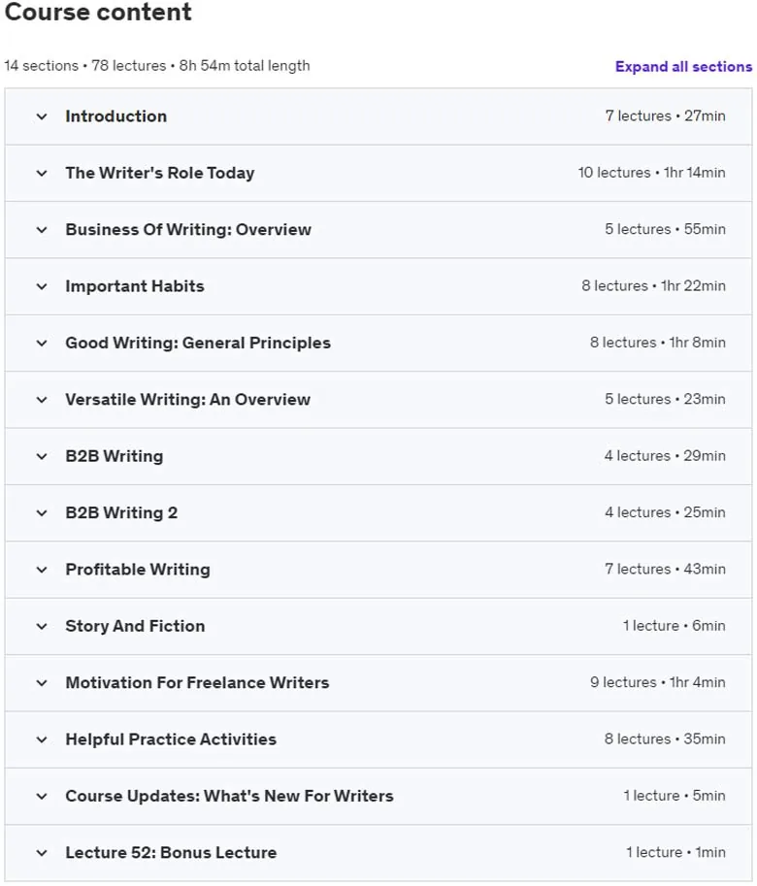Toggle chevron for Good Writing: General Principles
757x886 pixels.
(x=42, y=343)
